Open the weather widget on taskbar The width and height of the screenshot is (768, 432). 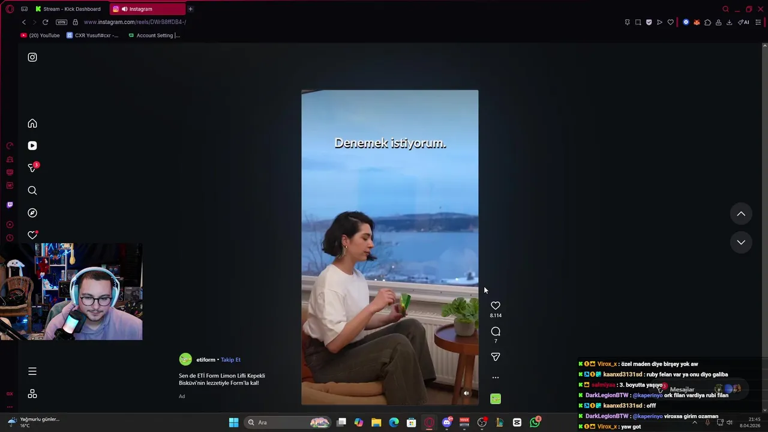34,422
